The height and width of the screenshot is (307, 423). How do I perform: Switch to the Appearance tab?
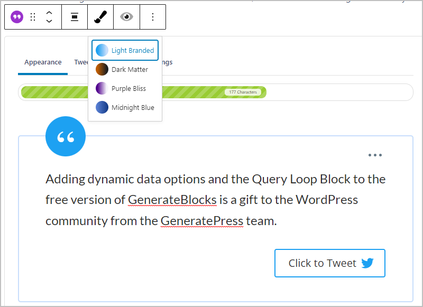[42, 62]
